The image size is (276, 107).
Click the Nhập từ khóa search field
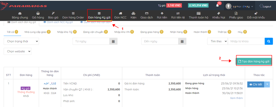tap(246, 41)
